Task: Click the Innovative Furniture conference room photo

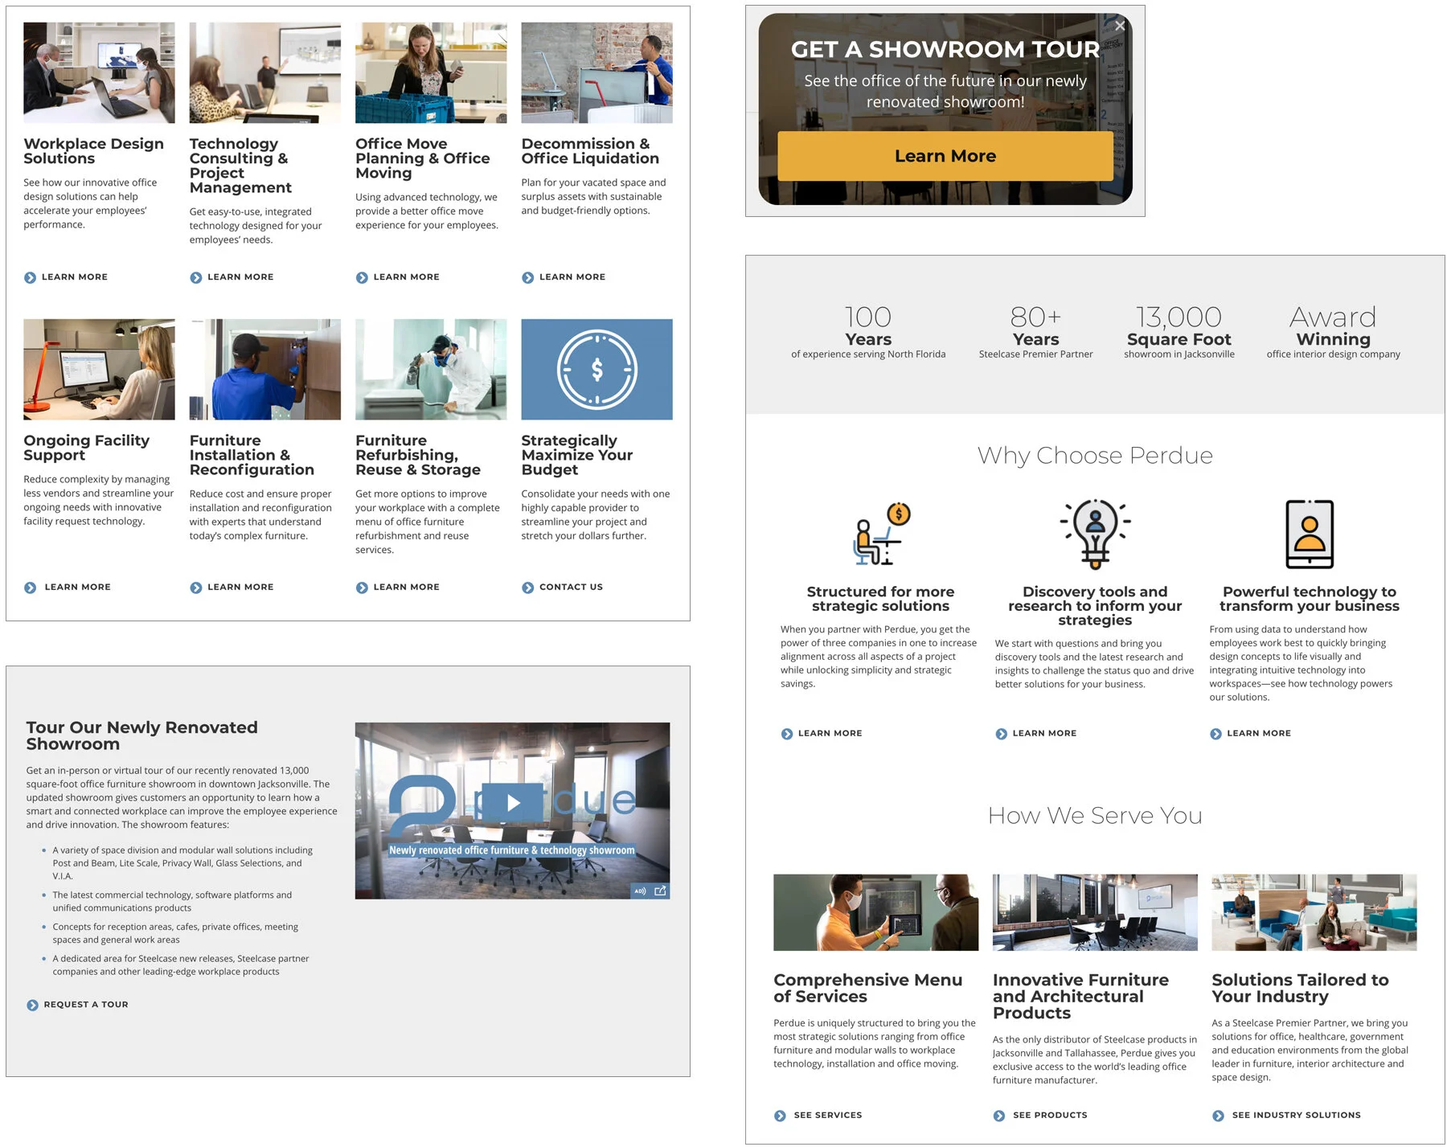Action: point(1095,912)
